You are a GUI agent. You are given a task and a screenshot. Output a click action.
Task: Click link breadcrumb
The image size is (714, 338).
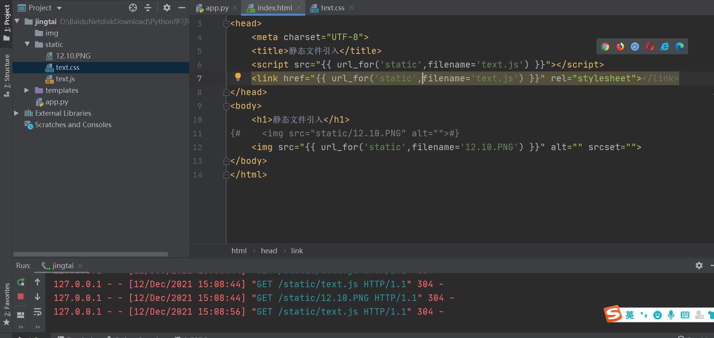click(297, 251)
